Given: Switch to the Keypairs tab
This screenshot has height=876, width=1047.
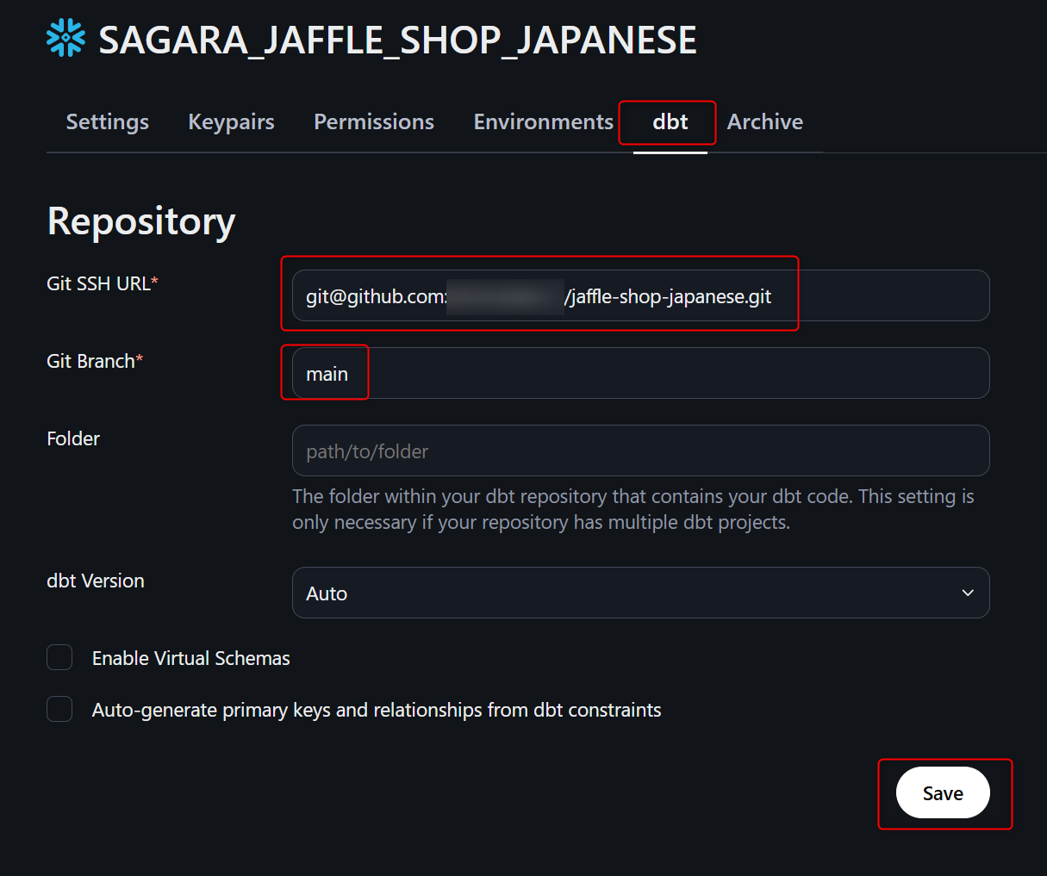Looking at the screenshot, I should [231, 121].
